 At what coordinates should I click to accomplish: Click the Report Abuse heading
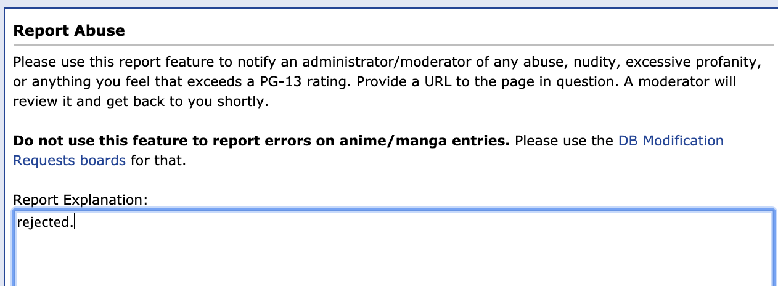[69, 31]
